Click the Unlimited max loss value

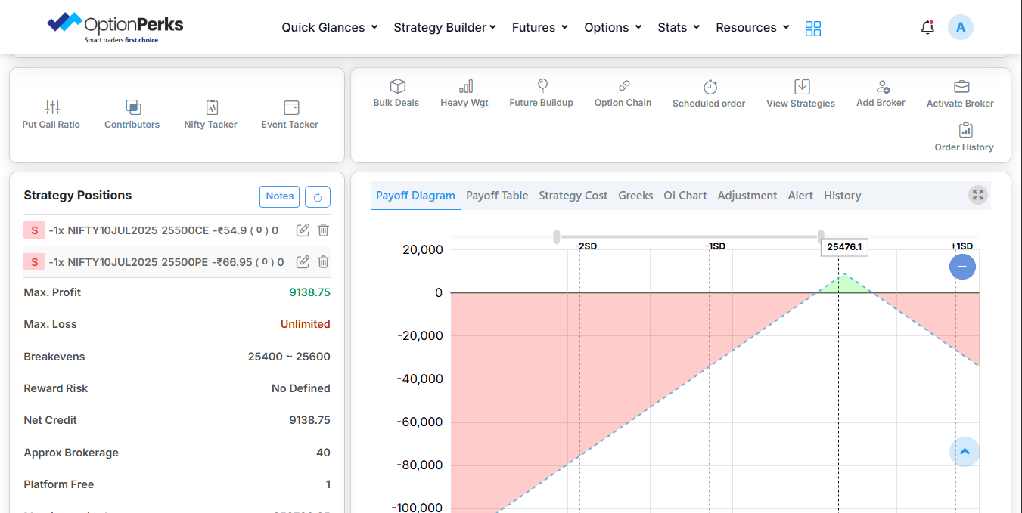[x=306, y=324]
